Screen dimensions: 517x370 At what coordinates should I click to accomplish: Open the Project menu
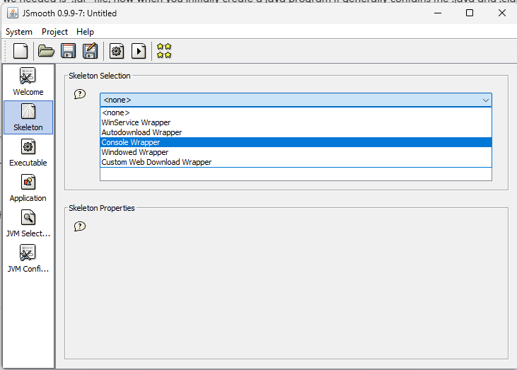click(54, 32)
